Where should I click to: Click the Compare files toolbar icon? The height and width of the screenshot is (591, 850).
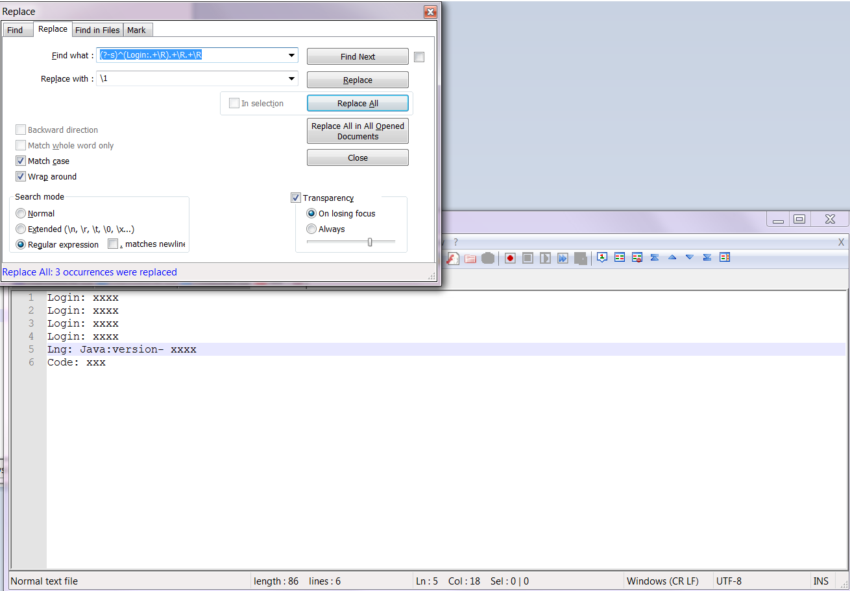tap(620, 257)
